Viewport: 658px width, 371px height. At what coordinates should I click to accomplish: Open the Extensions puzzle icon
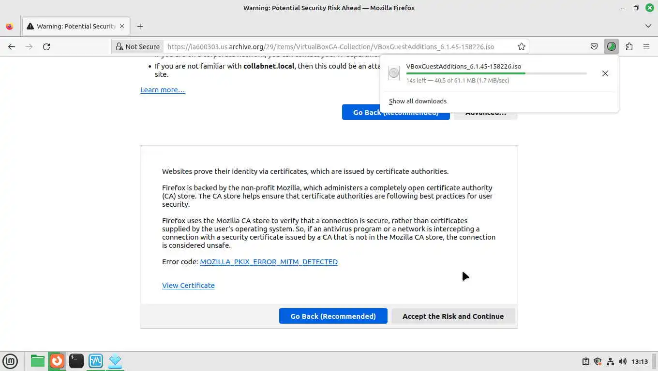pos(629,47)
